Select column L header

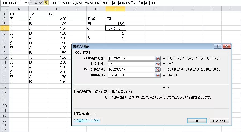[231, 9]
